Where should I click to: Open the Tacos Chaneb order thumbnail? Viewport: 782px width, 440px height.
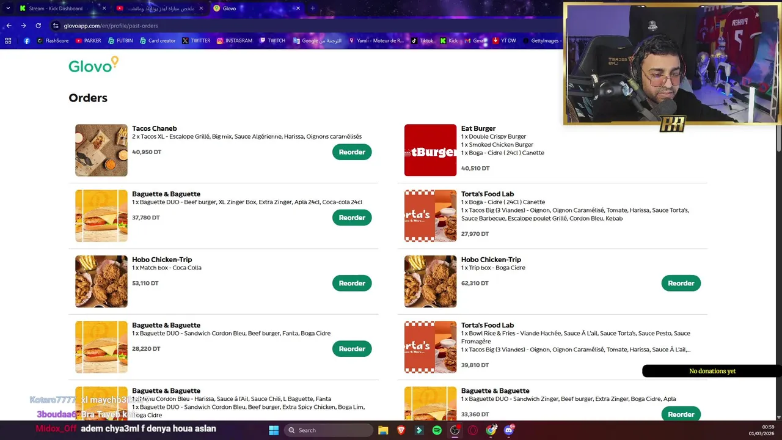pyautogui.click(x=101, y=150)
